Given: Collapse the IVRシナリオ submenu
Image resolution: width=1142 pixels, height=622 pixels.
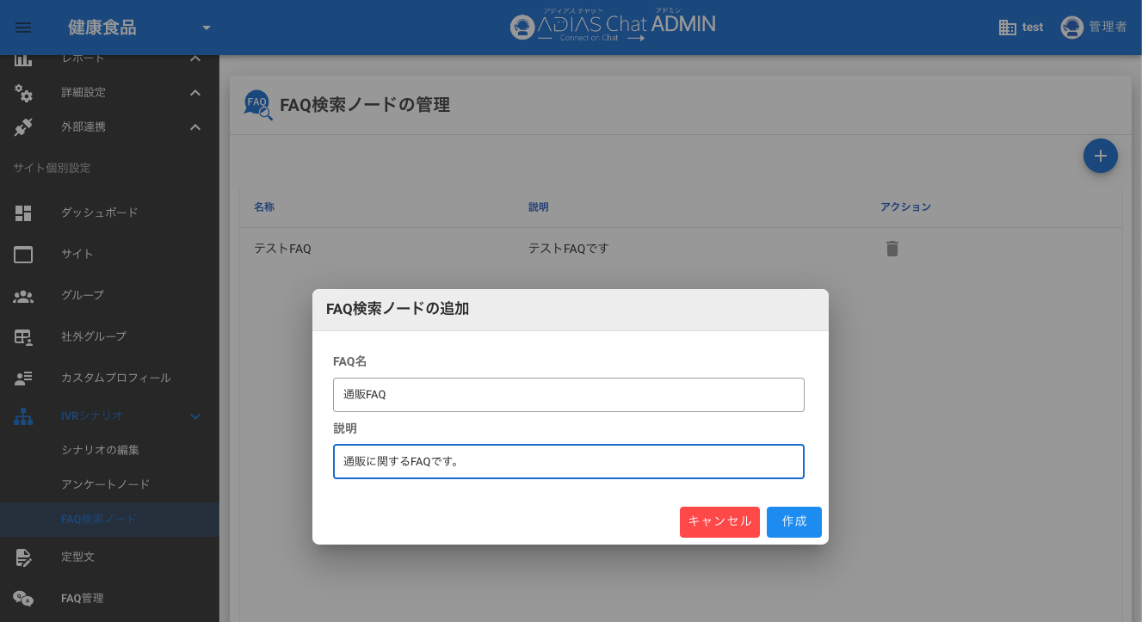Looking at the screenshot, I should 195,416.
